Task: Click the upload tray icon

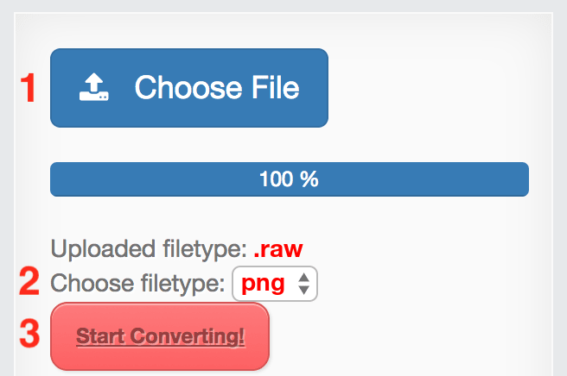Action: coord(93,87)
